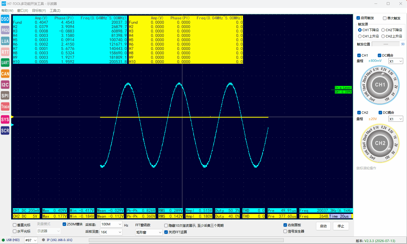
Task: Open the 目标板(Y) menu
Action: coord(39,10)
